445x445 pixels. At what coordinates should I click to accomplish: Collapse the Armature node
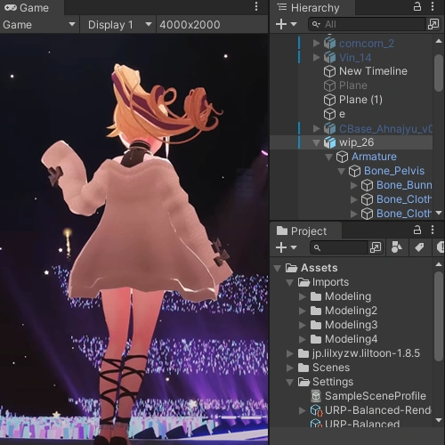click(328, 157)
